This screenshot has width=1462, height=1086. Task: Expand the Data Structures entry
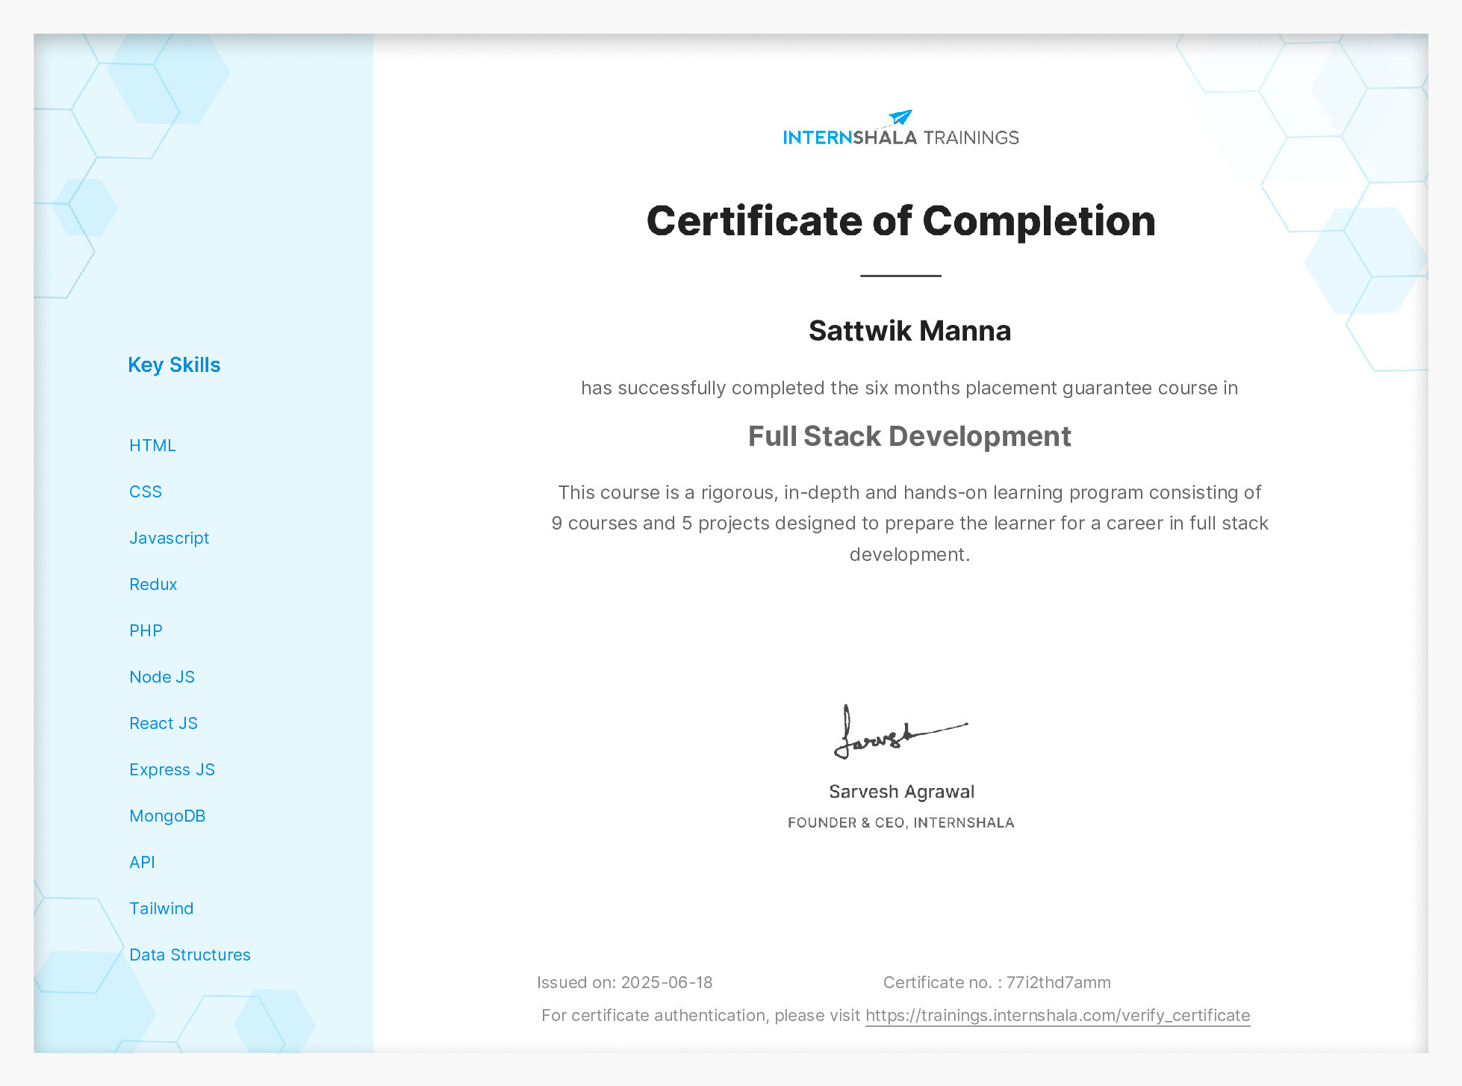coord(190,955)
